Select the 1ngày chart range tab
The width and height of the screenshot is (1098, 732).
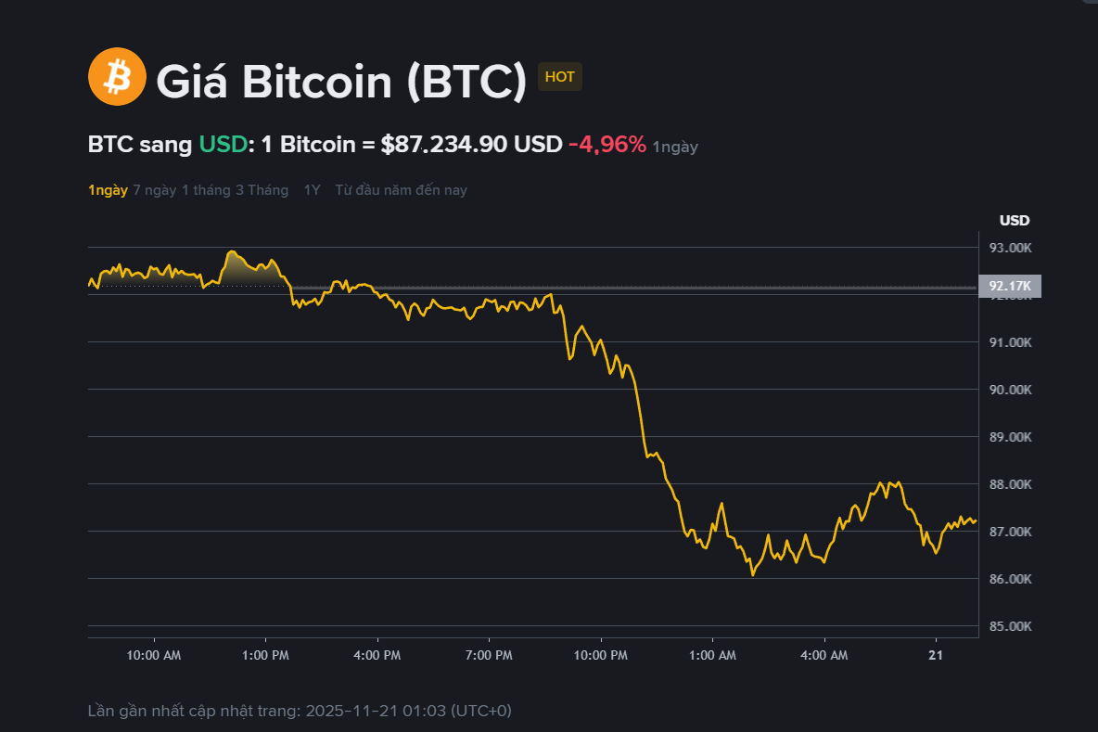108,190
